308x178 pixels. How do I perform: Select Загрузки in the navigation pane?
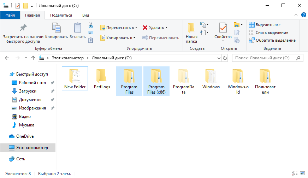coord(28,91)
